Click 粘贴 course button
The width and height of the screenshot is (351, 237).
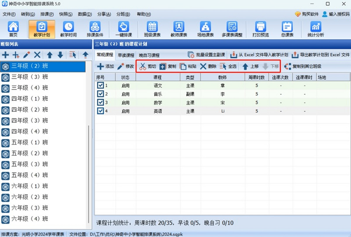tap(188, 67)
